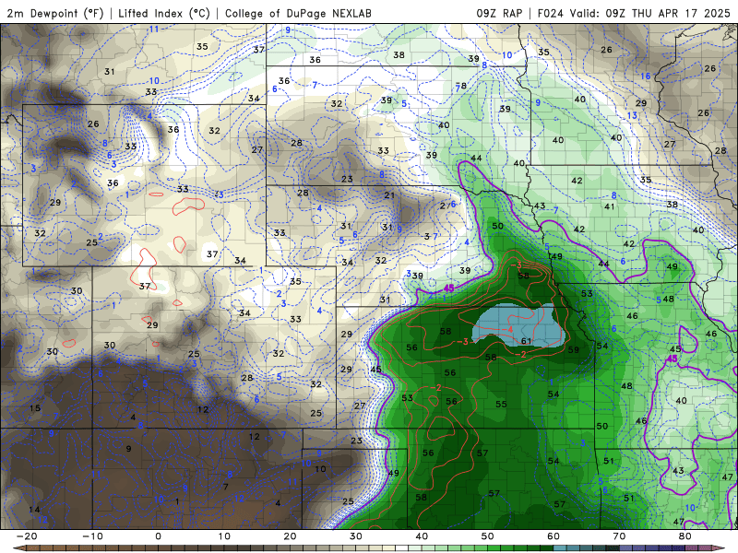Screen dimensions: 738x553
Task: Click the 0 label on the color scale
Action: (x=158, y=536)
